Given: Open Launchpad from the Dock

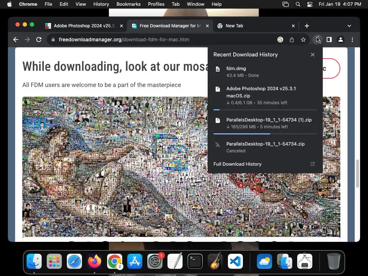Looking at the screenshot, I should [x=54, y=261].
